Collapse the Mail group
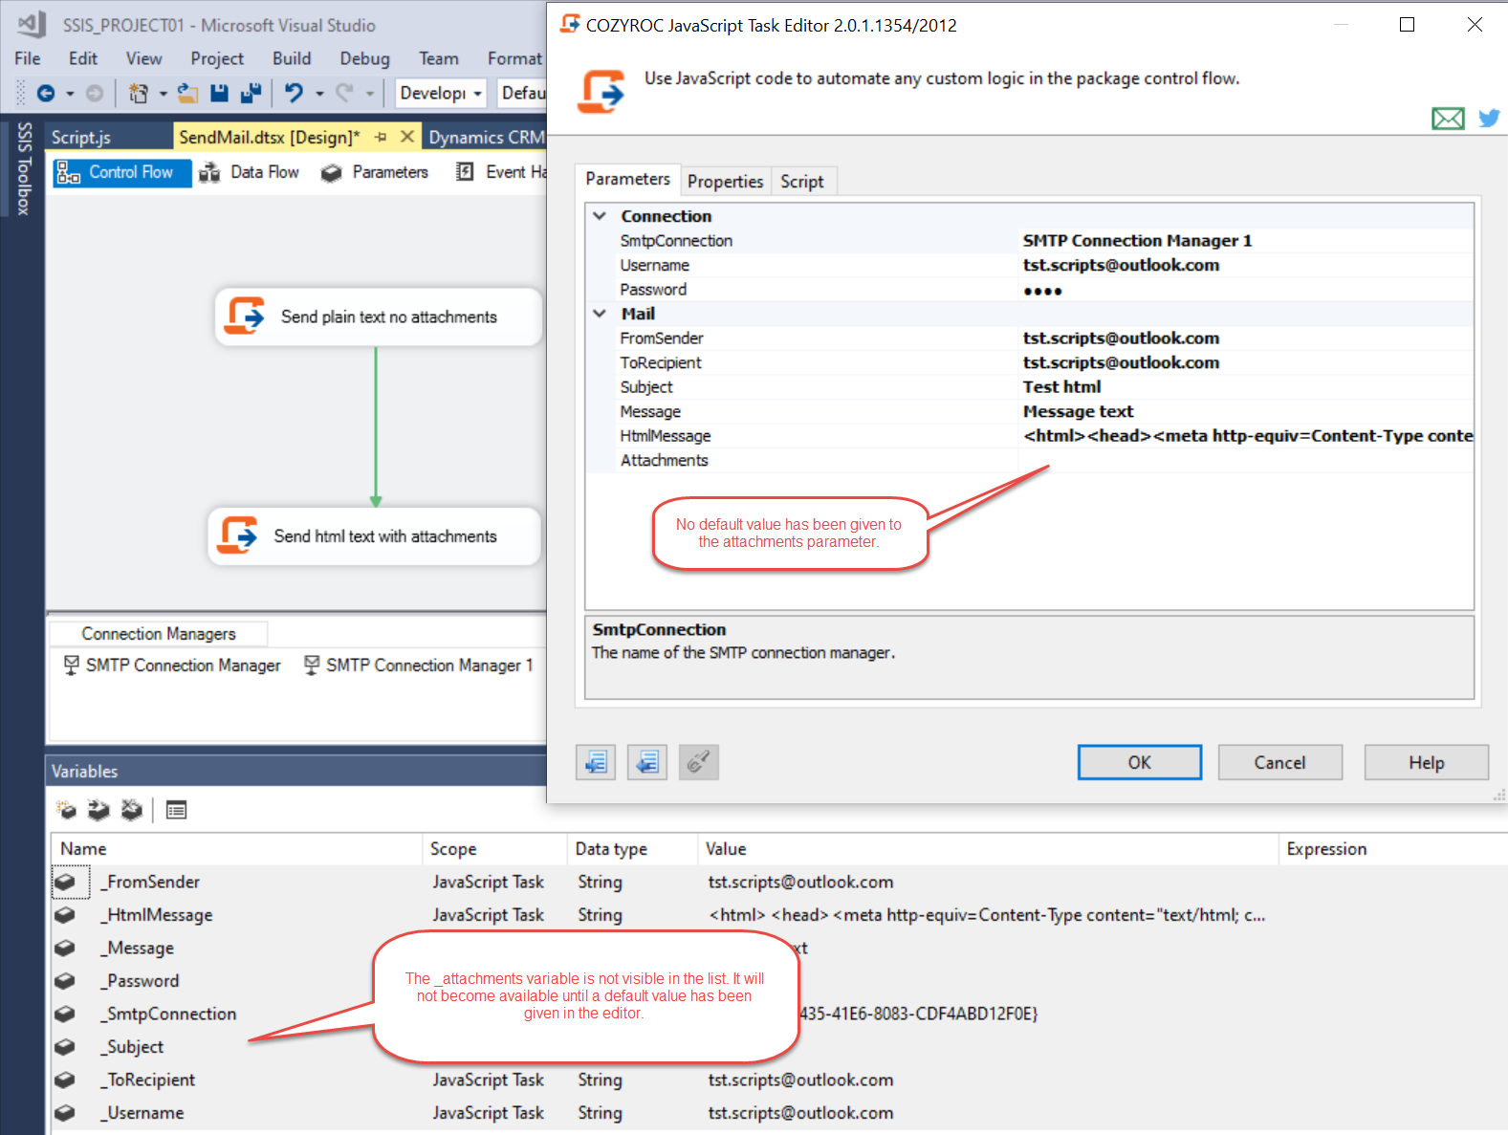The image size is (1508, 1135). coord(600,314)
